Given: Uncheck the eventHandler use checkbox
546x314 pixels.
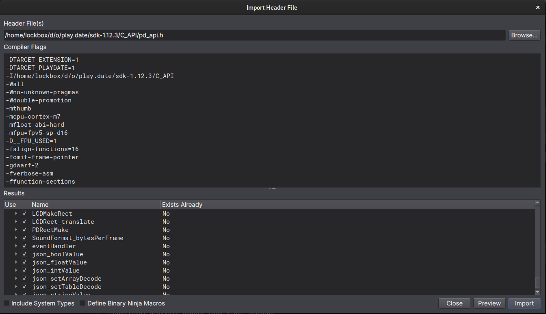Looking at the screenshot, I should pyautogui.click(x=24, y=246).
